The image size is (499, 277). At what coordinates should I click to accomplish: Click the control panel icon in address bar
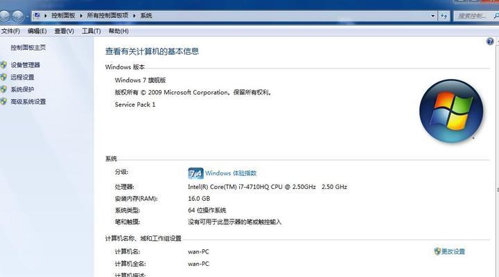tap(37, 15)
